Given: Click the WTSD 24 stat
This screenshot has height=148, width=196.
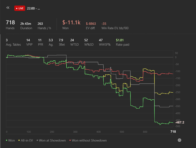Looking at the screenshot, I should click(x=74, y=42).
